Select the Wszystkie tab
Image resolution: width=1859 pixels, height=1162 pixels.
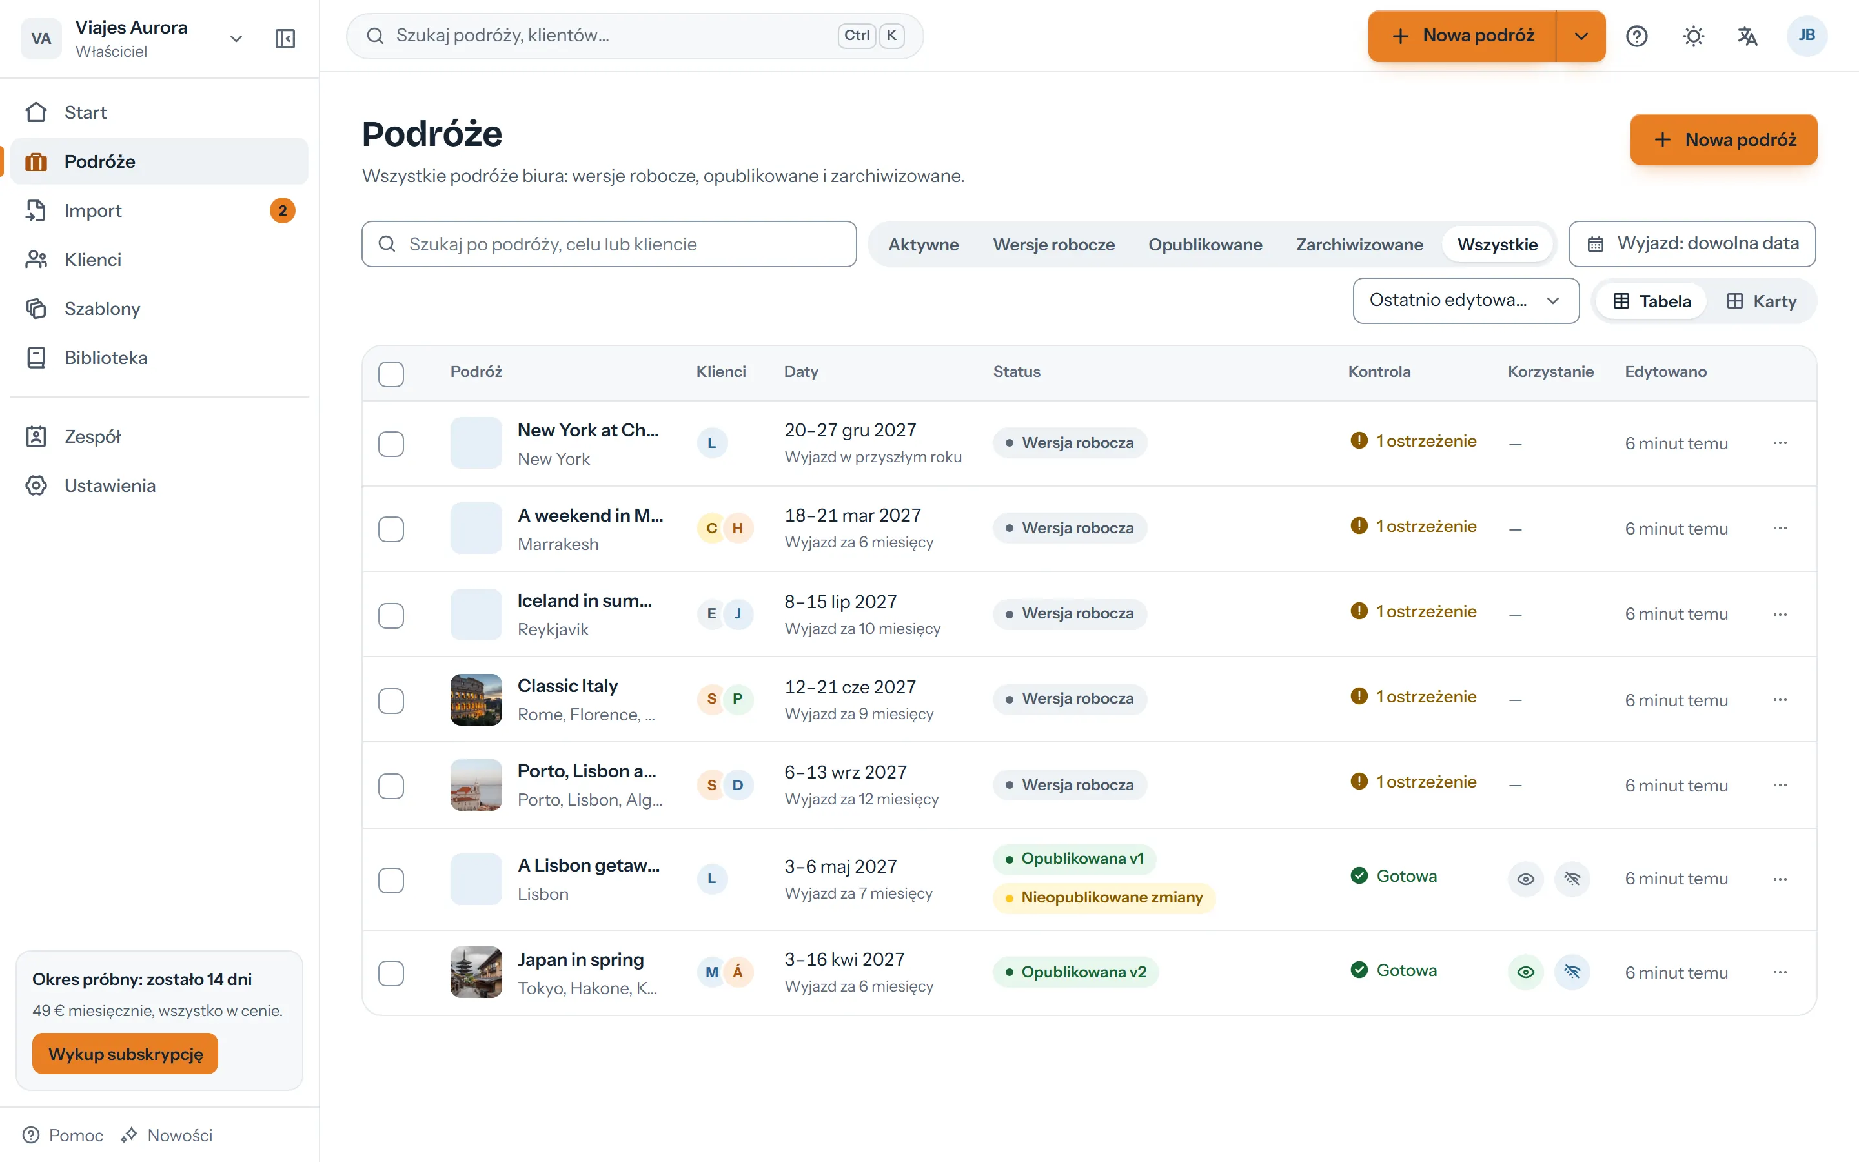click(x=1496, y=245)
